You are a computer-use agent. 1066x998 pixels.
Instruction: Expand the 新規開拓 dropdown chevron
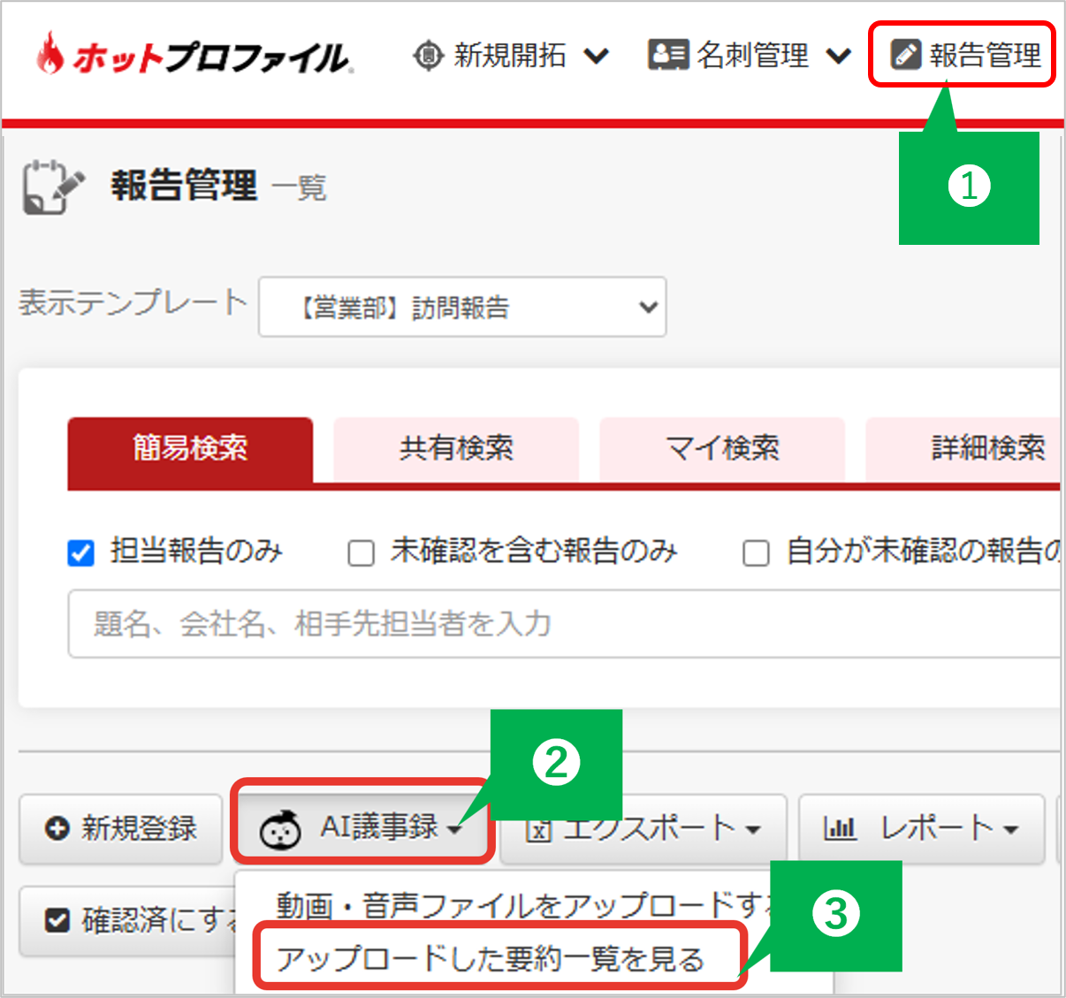pyautogui.click(x=597, y=57)
